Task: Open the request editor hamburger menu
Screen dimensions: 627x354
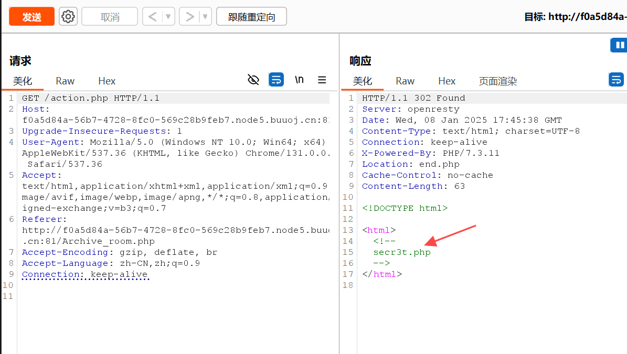Action: pos(322,80)
